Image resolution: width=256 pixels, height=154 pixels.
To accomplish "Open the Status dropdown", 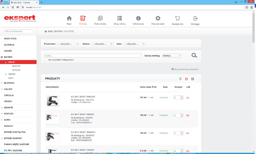I will pos(102,44).
